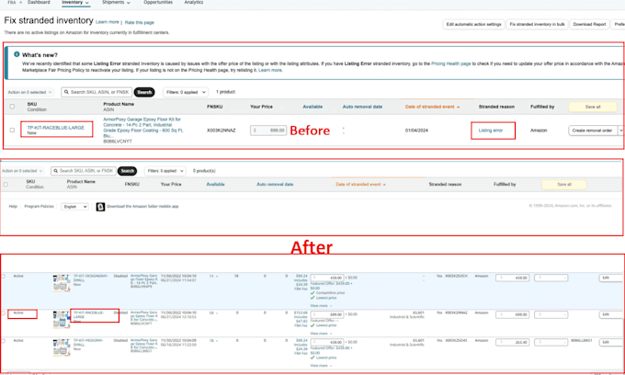The height and width of the screenshot is (375, 625).
Task: Open the Opportunities tab
Action: (x=158, y=3)
